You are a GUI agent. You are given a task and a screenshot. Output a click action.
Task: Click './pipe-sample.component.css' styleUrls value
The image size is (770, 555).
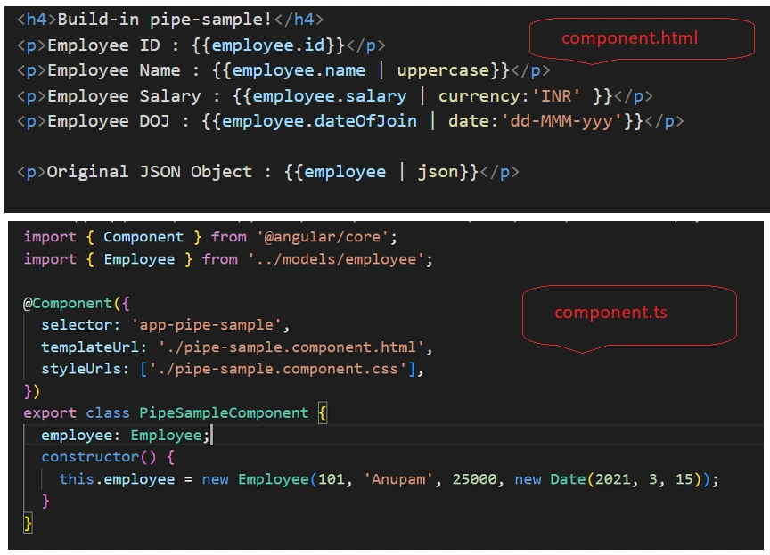[x=278, y=370]
